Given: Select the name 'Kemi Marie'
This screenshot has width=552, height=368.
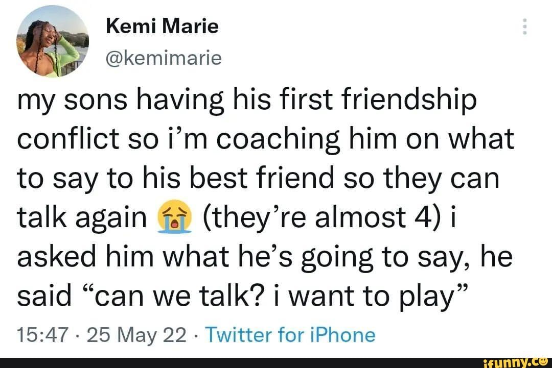Looking at the screenshot, I should [162, 24].
